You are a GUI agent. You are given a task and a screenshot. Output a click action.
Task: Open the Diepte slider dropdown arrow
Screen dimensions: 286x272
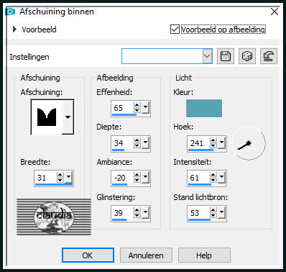click(145, 142)
